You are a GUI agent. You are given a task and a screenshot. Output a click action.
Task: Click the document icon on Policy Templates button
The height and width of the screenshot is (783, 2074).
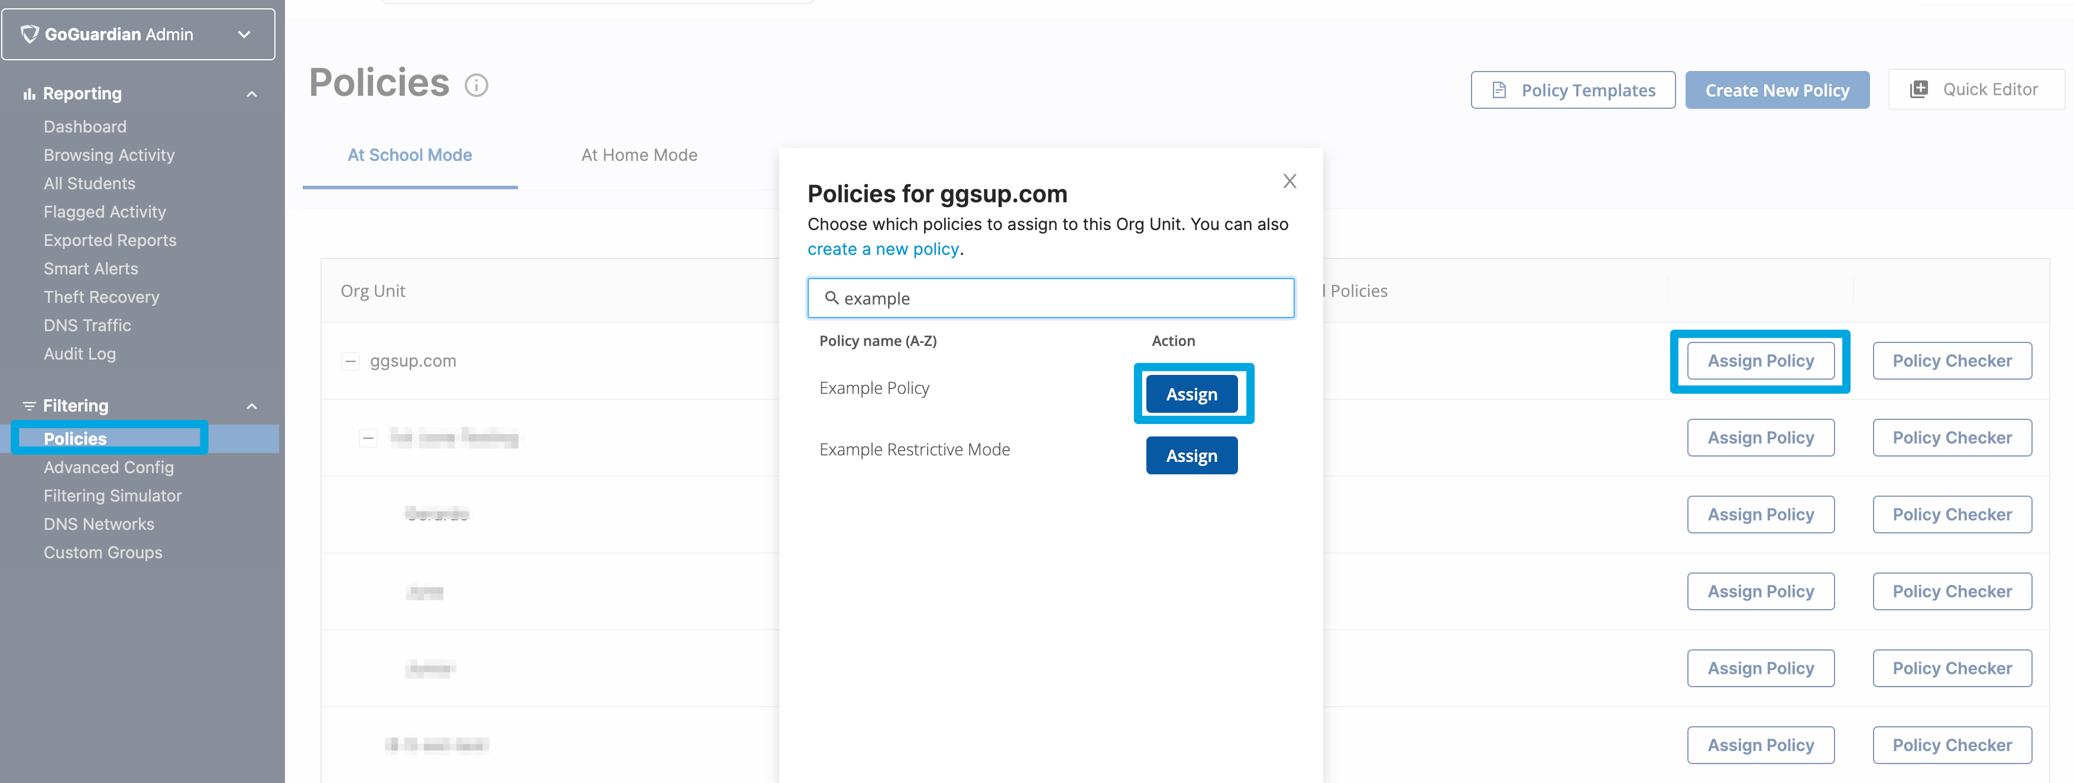pyautogui.click(x=1499, y=89)
